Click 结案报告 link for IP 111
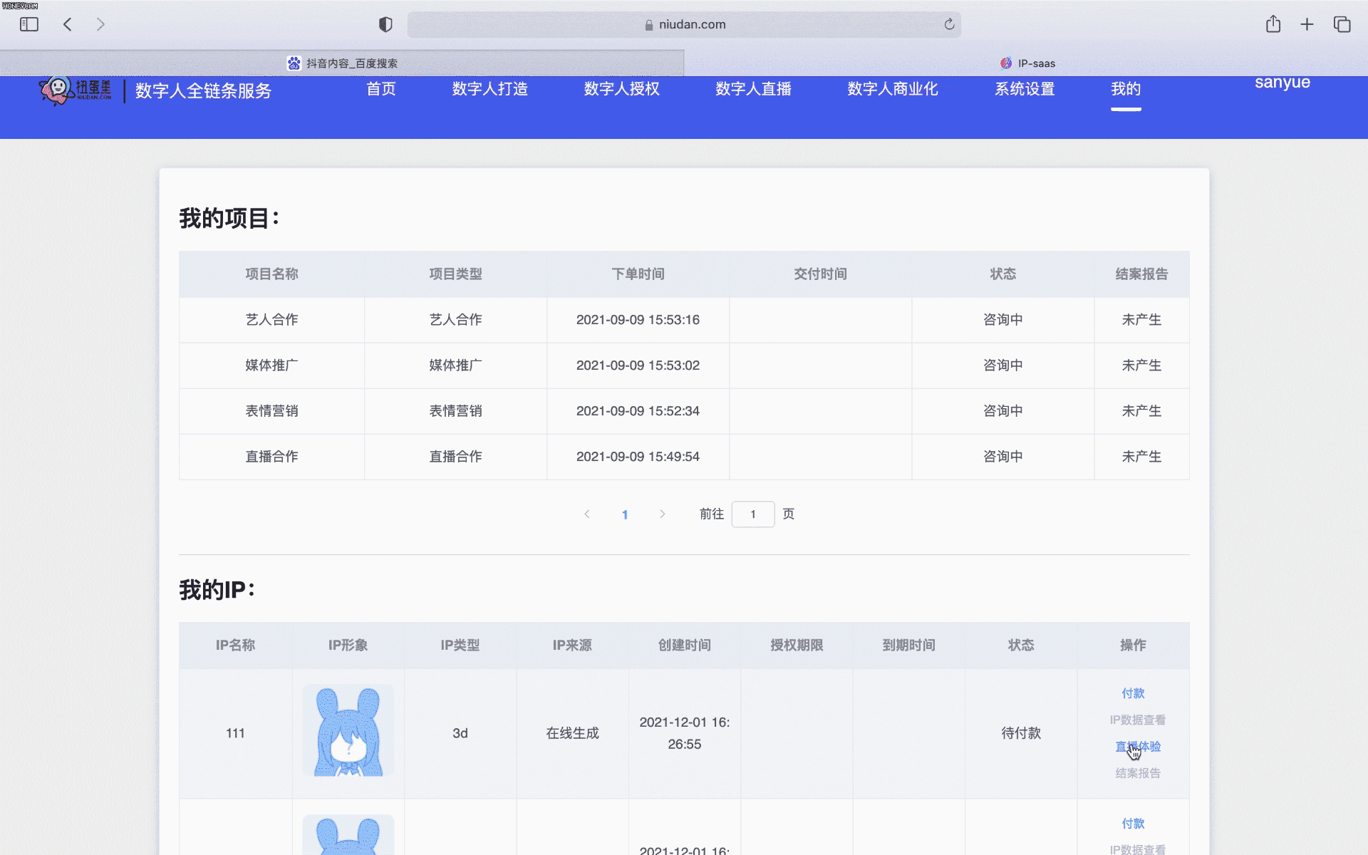 [1138, 773]
